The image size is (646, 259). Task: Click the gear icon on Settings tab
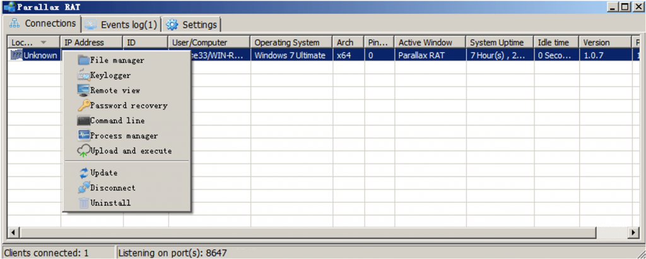(172, 25)
